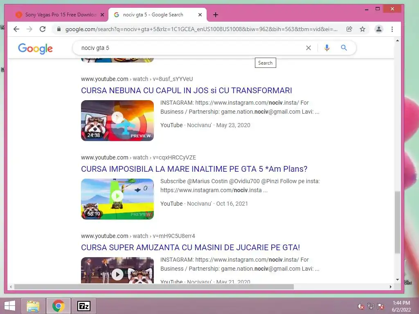419x314 pixels.
Task: Click the network tray icon
Action: pyautogui.click(x=371, y=306)
